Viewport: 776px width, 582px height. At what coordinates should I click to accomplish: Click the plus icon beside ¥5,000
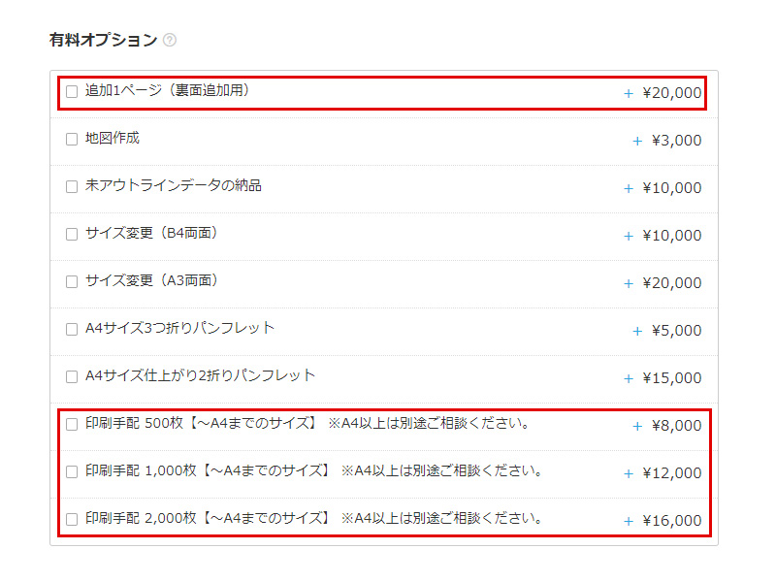637,331
